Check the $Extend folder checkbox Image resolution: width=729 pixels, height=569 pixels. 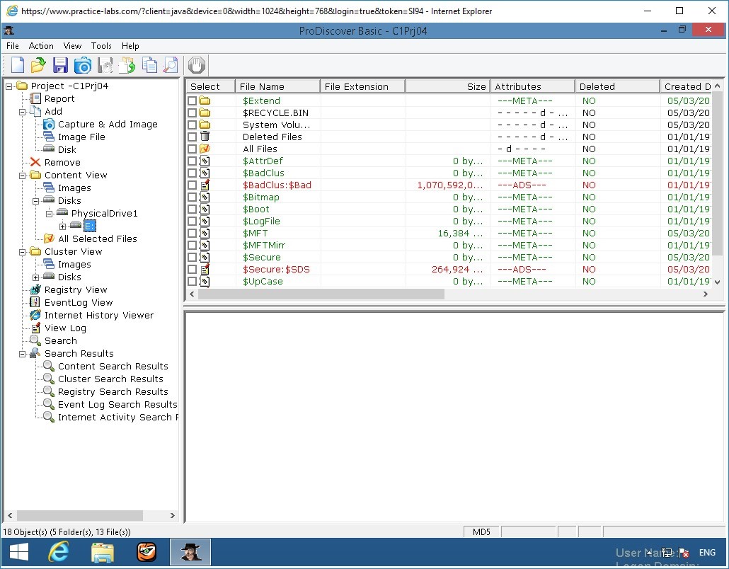(192, 101)
